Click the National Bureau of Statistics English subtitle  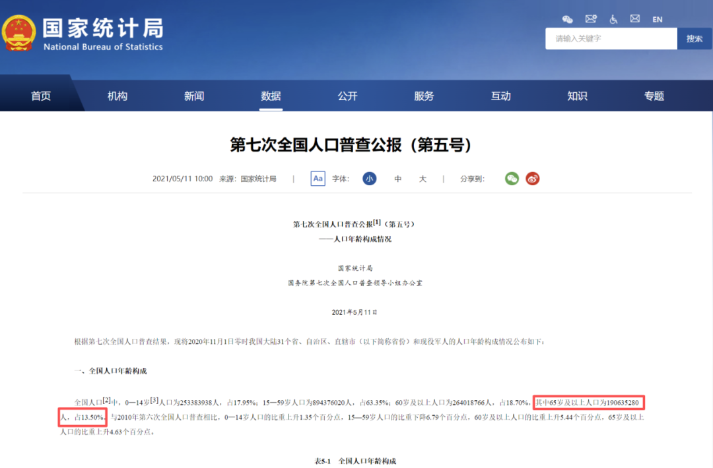tap(103, 47)
